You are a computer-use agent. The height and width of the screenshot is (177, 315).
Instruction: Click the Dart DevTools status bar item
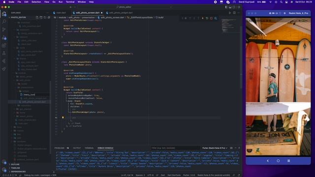tap(174, 175)
